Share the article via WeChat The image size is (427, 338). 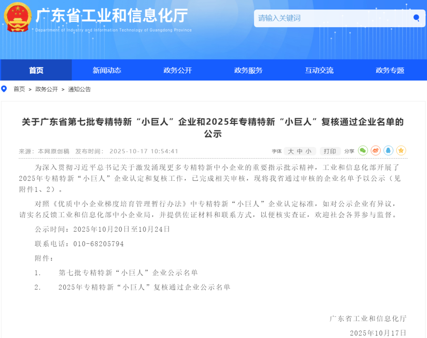coord(363,150)
